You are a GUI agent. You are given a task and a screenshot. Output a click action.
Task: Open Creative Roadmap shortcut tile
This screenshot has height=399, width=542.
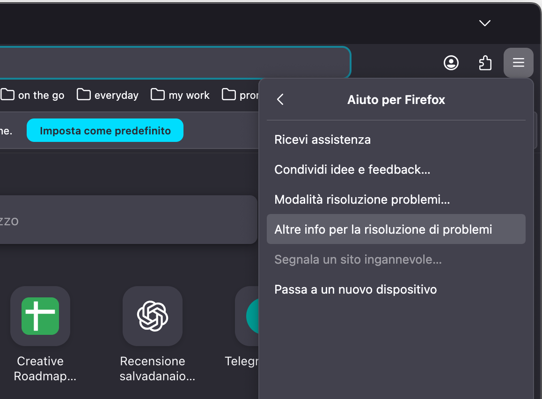point(40,316)
